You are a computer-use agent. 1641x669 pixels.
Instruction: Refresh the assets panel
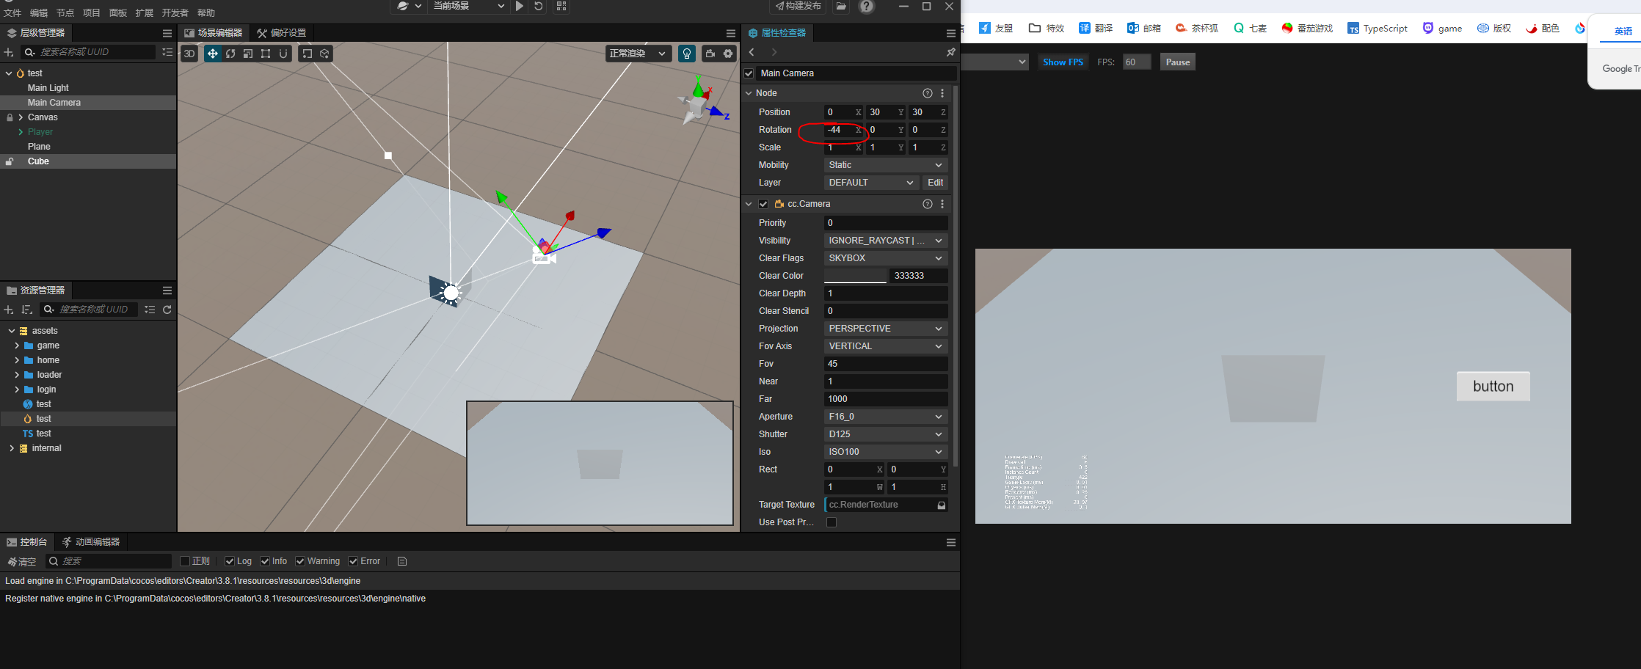[x=167, y=310]
